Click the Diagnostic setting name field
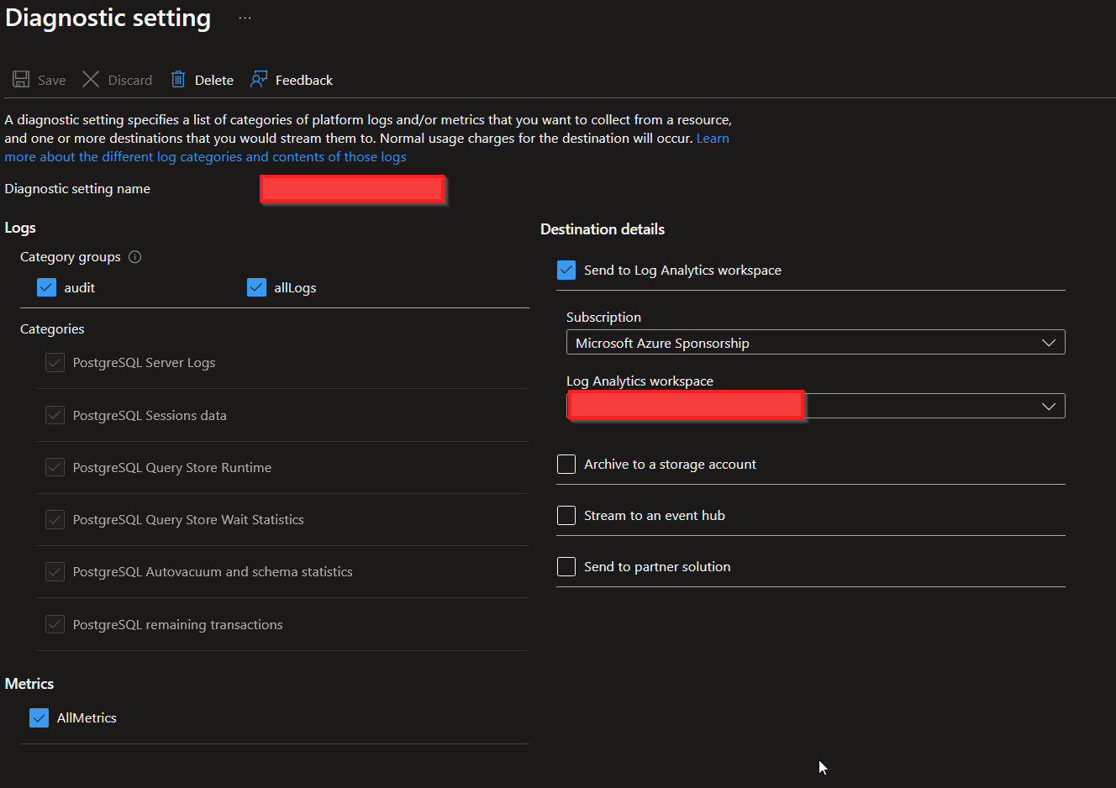Screen dimensions: 1116x788 coord(352,189)
